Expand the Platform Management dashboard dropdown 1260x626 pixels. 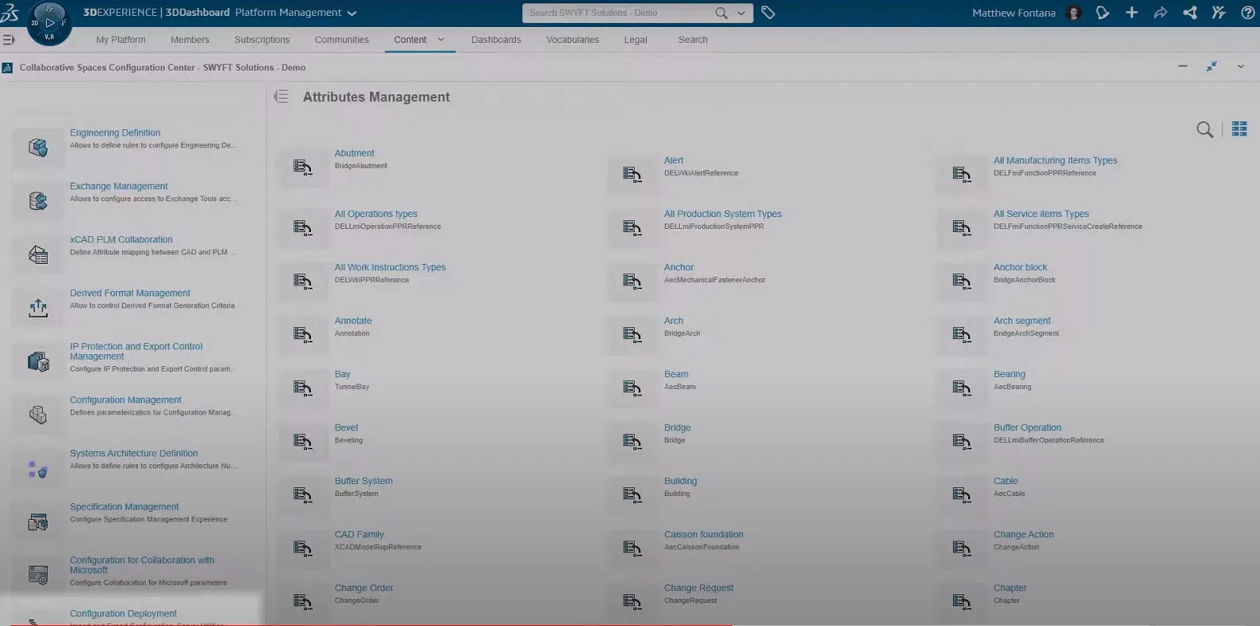tap(352, 13)
